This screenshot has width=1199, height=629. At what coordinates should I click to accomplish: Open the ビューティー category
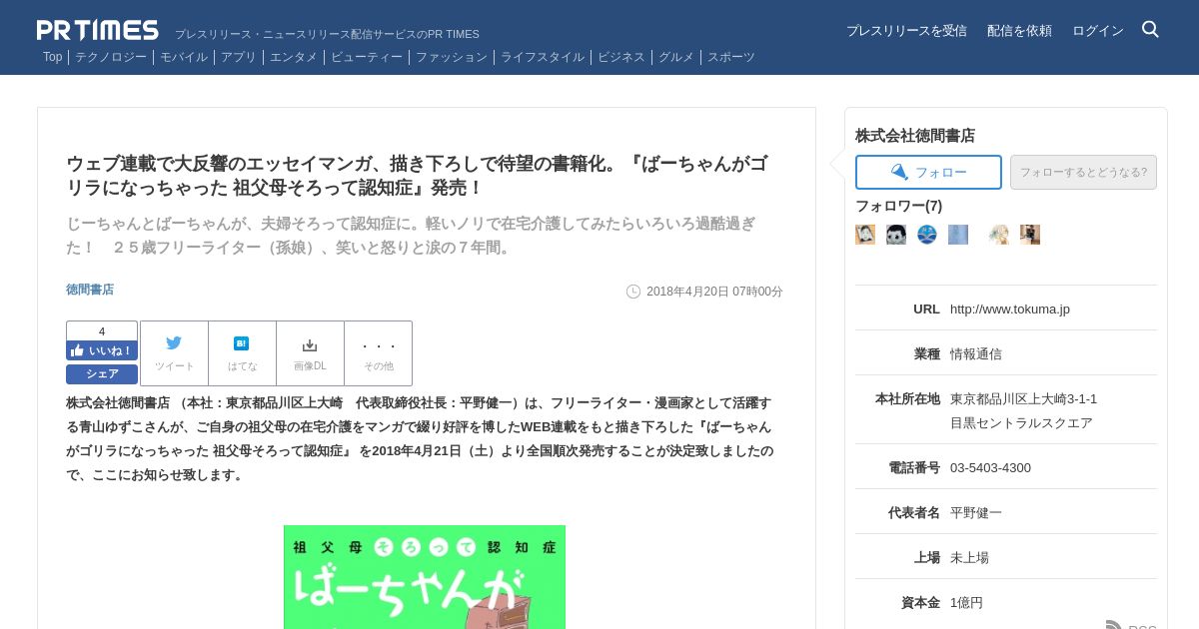367,57
